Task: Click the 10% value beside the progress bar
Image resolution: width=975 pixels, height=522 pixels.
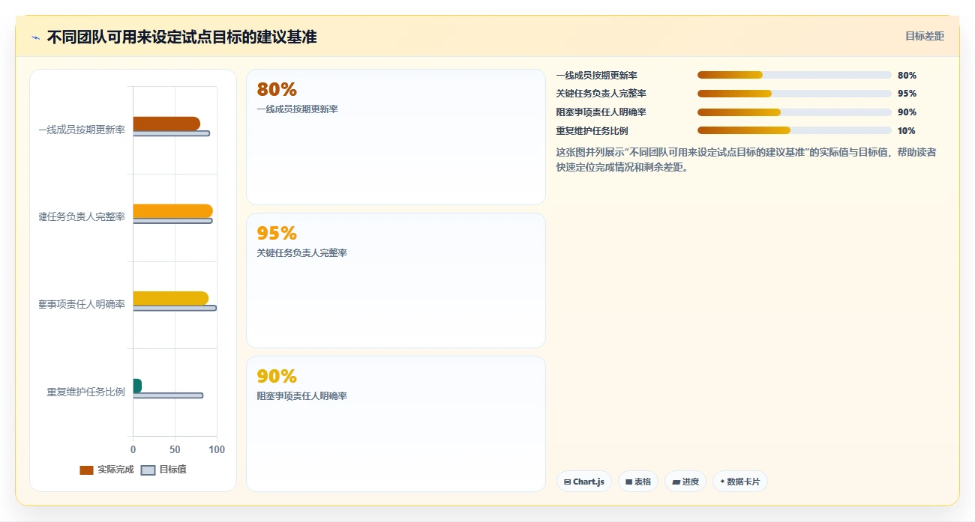Action: point(907,130)
